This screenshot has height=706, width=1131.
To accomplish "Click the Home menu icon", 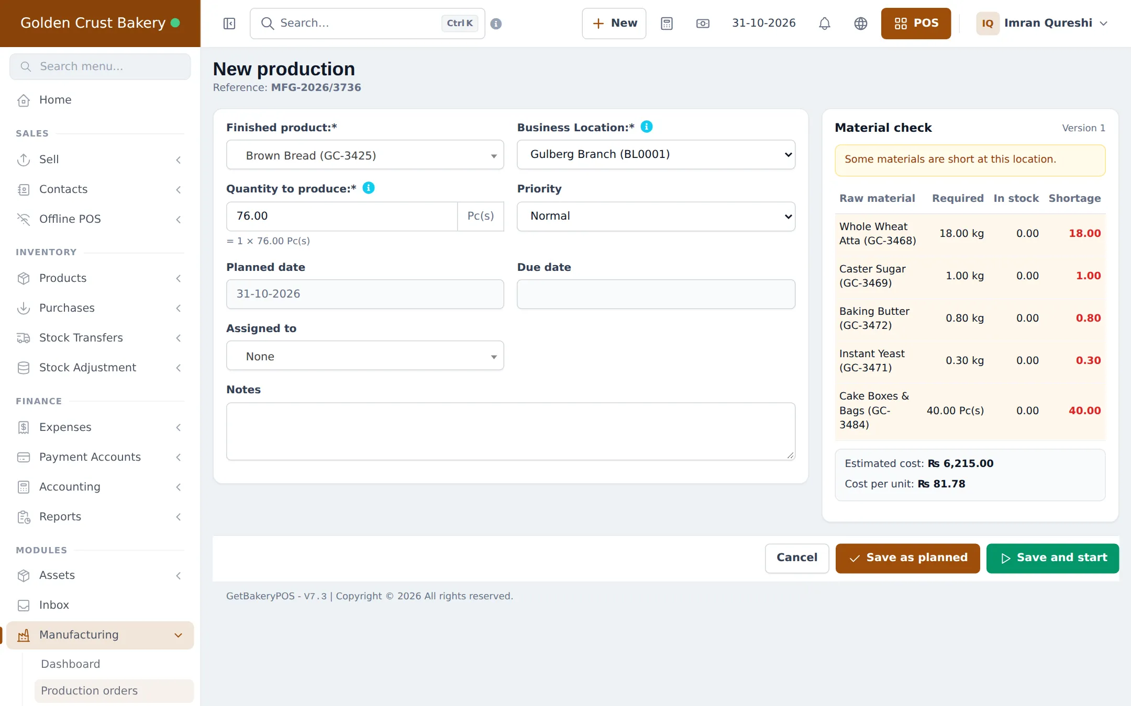I will click(24, 100).
